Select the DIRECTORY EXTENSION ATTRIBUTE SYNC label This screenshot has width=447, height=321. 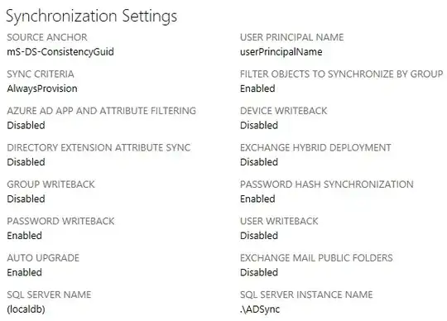click(x=99, y=147)
